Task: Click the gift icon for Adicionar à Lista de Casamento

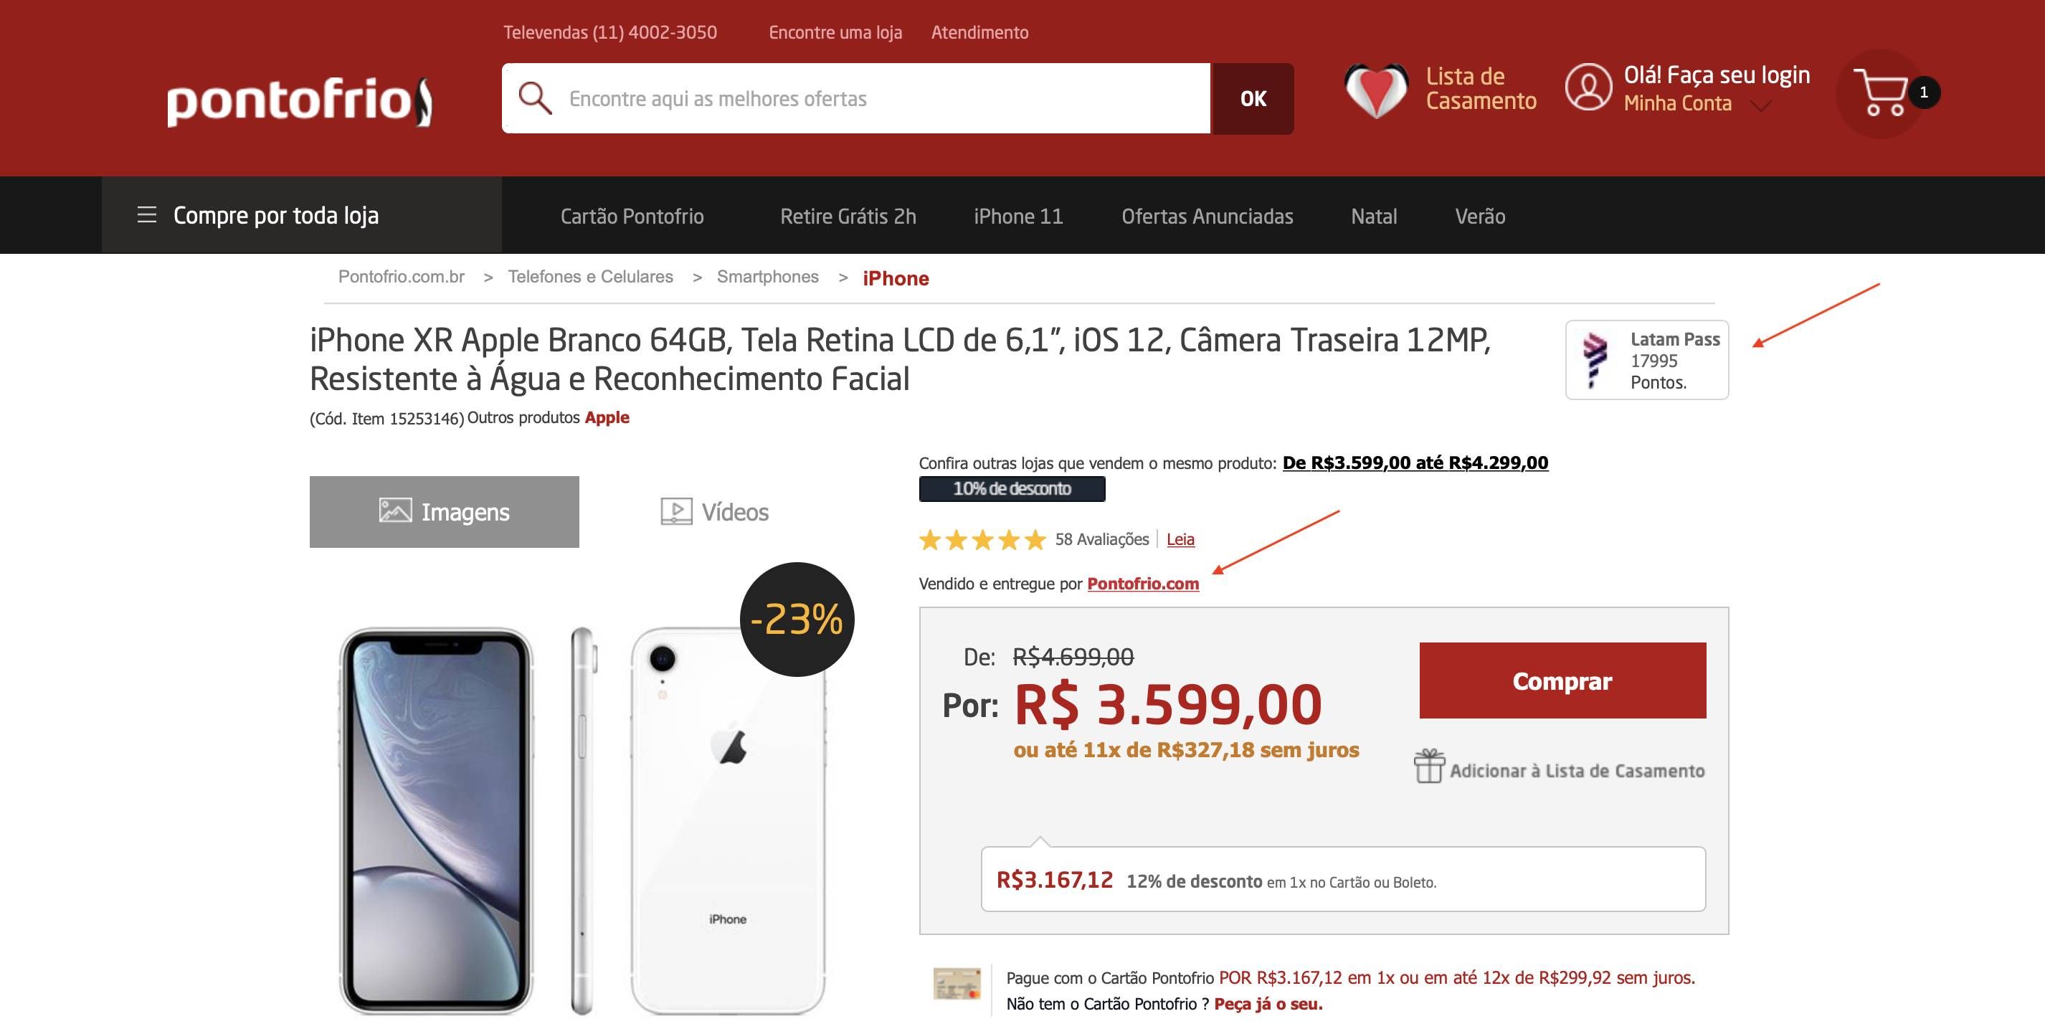Action: pyautogui.click(x=1429, y=767)
